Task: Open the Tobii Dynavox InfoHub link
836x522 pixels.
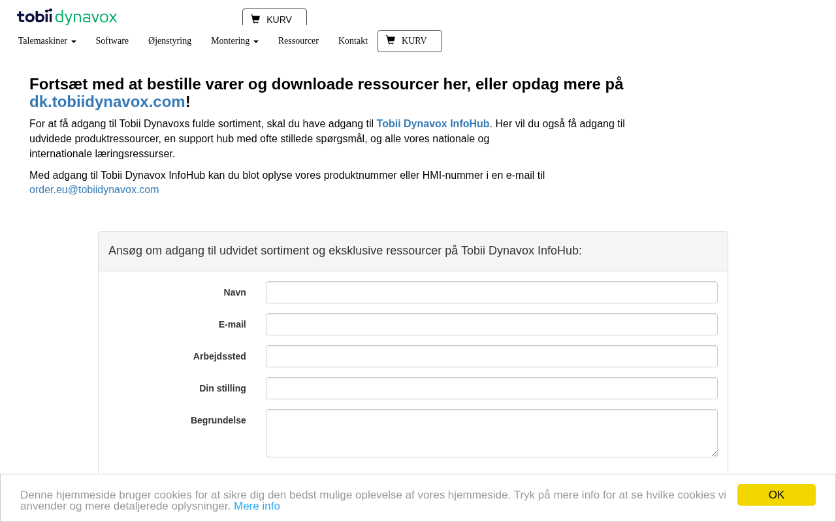Action: [433, 124]
